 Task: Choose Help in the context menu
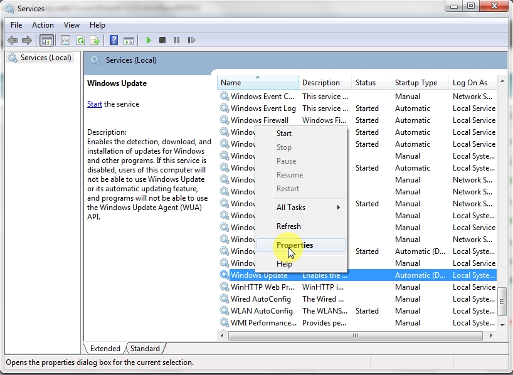pos(301,264)
